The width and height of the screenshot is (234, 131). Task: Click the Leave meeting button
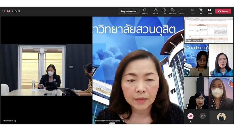pos(223,11)
